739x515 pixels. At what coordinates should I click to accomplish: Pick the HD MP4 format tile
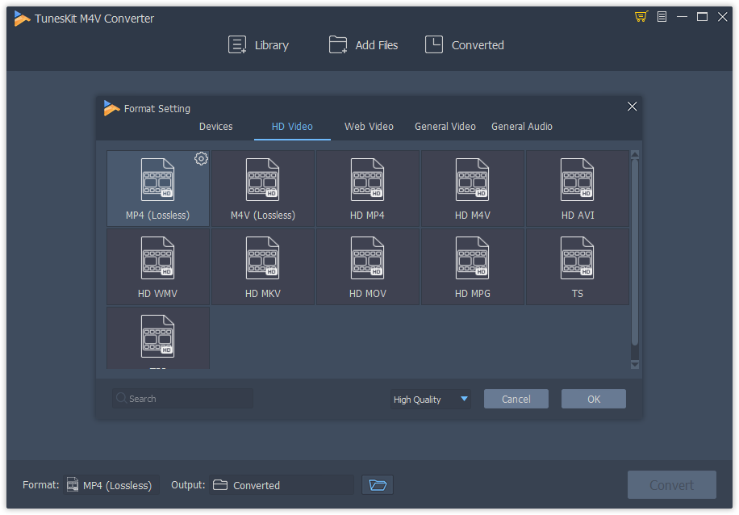(x=368, y=188)
